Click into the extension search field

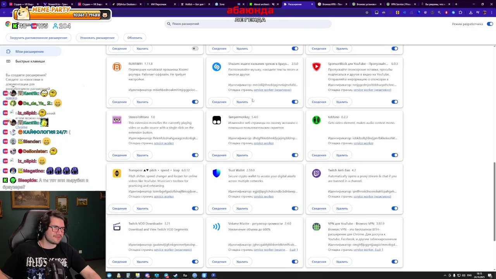click(x=248, y=24)
